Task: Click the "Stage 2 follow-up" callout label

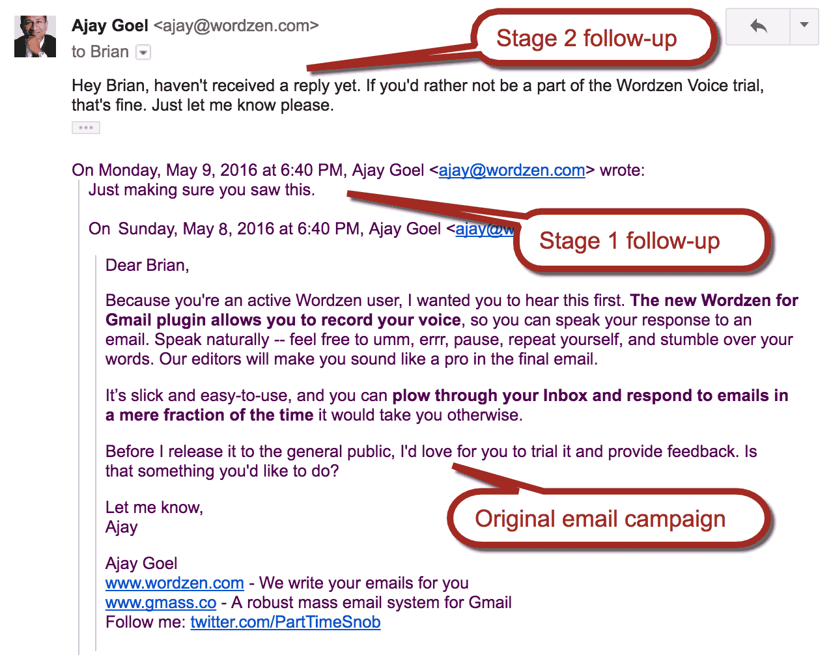Action: pyautogui.click(x=586, y=38)
